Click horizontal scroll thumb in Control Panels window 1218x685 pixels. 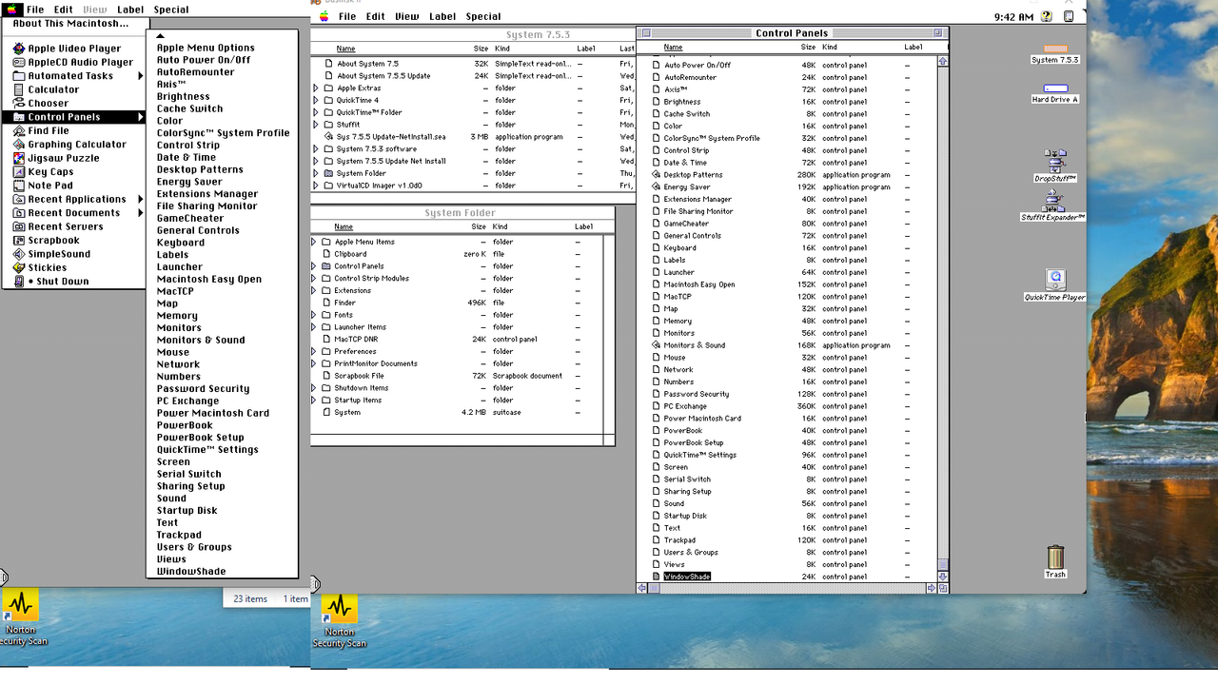[x=654, y=588]
